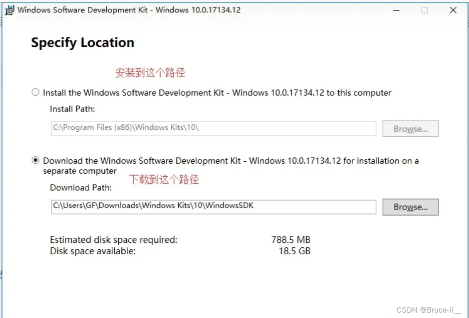Click the greyed-out maximize window button
Screen dimensions: 469x318
424,10
